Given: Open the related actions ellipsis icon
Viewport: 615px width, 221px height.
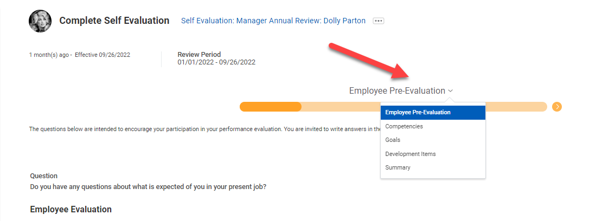Looking at the screenshot, I should (378, 21).
